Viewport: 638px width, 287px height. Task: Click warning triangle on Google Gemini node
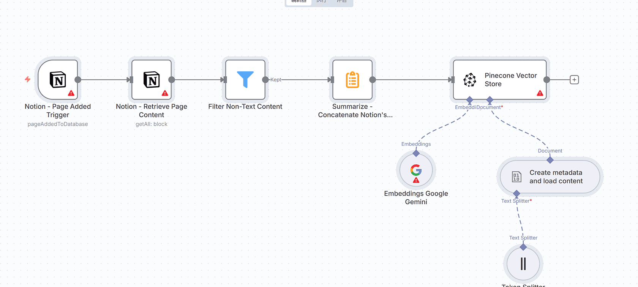(416, 180)
